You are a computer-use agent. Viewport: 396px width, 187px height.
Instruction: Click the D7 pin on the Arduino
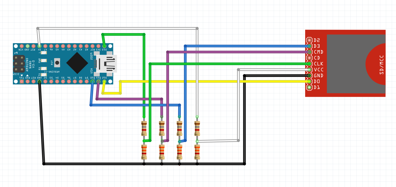click(x=75, y=81)
